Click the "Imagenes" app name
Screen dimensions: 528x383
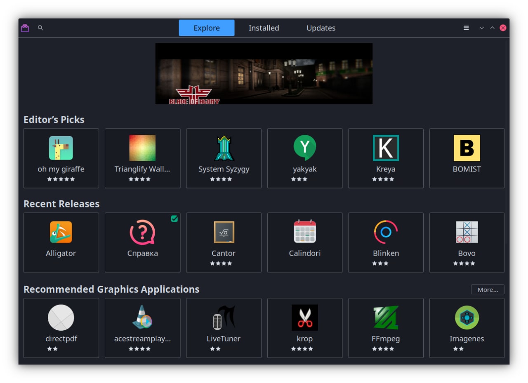tap(467, 339)
